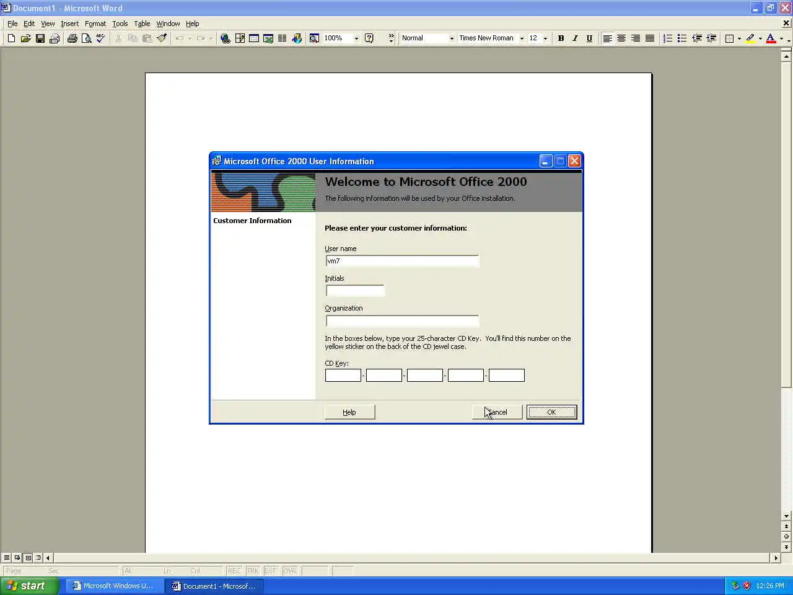
Task: Click the Open folder toolbar icon
Action: coord(25,38)
